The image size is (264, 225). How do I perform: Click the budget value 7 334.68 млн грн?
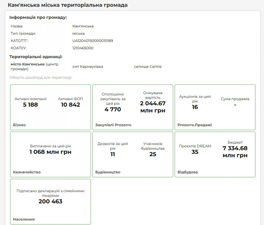235,152
